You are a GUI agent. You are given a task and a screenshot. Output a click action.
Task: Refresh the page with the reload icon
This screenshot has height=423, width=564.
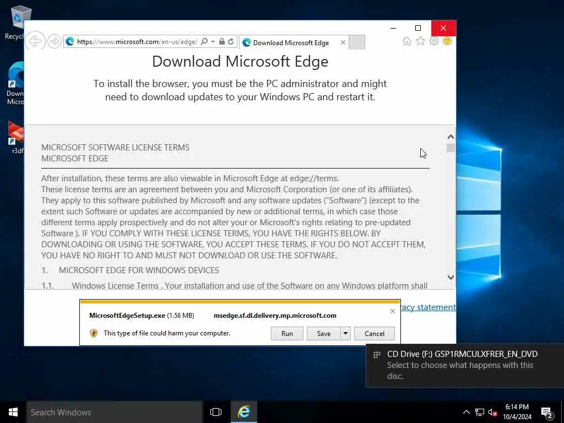231,42
